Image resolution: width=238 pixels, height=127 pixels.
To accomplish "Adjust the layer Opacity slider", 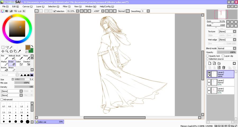I will tap(226, 52).
